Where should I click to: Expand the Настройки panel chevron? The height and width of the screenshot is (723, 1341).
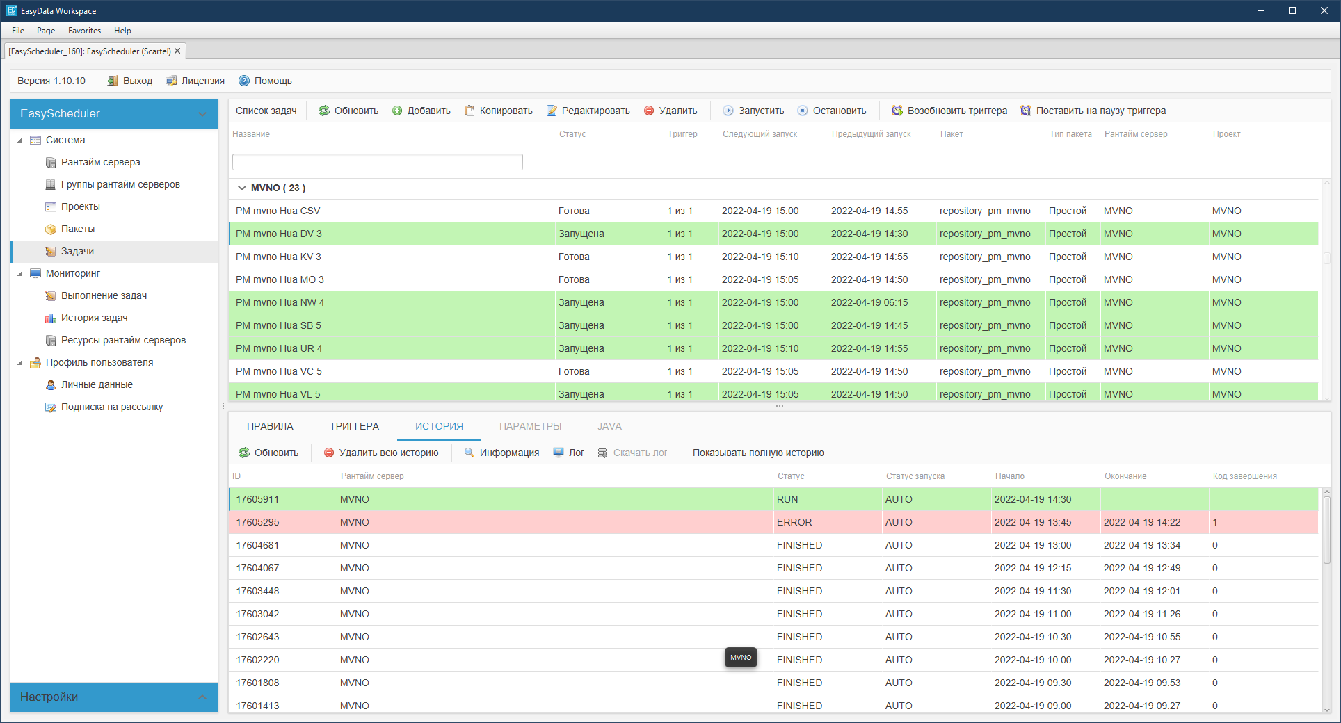pyautogui.click(x=202, y=697)
